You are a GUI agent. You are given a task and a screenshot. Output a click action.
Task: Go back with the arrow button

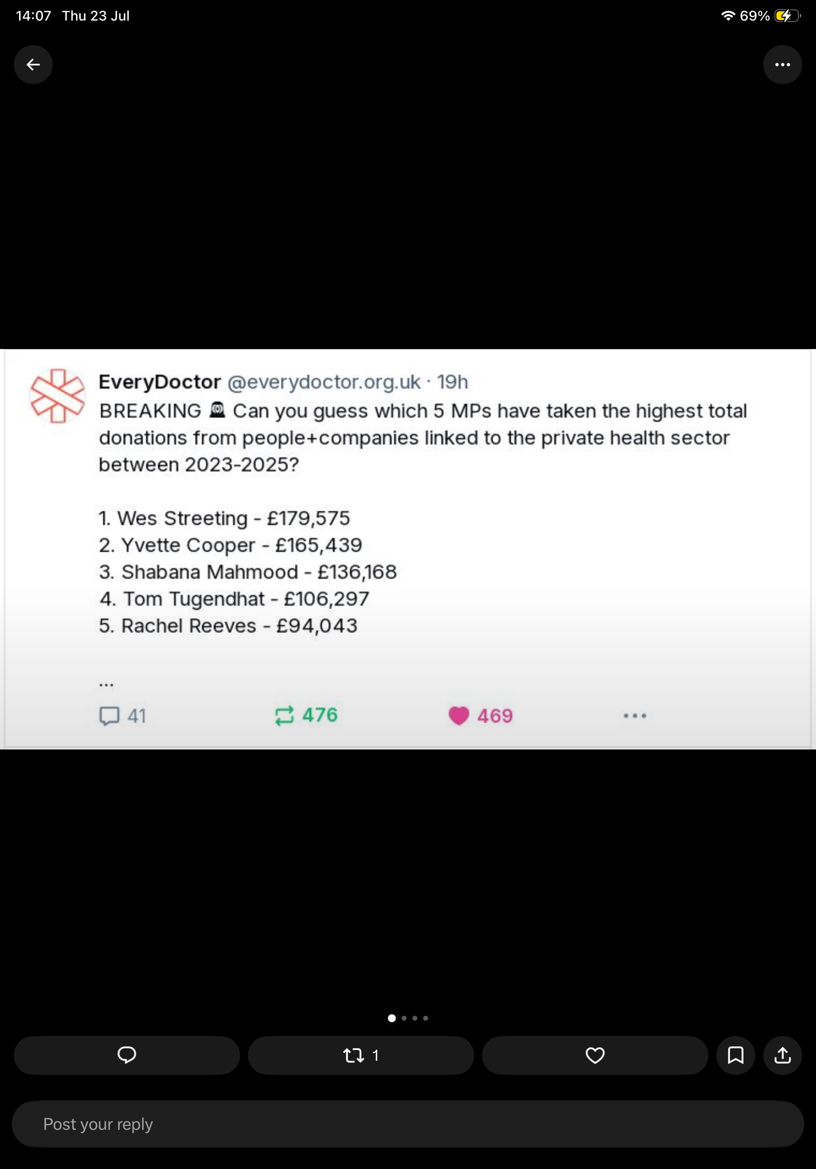click(33, 65)
